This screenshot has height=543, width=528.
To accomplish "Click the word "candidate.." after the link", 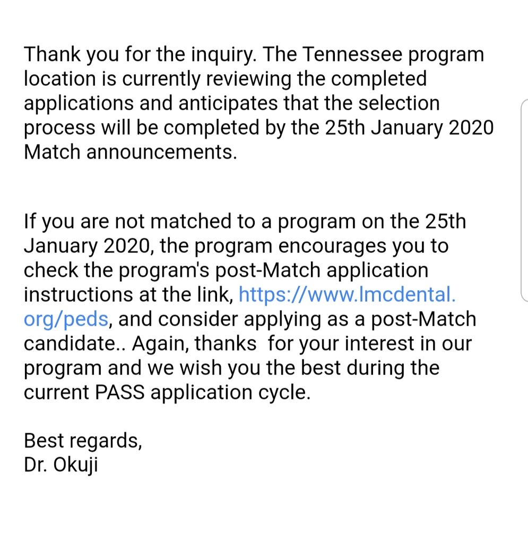I will click(x=74, y=344).
